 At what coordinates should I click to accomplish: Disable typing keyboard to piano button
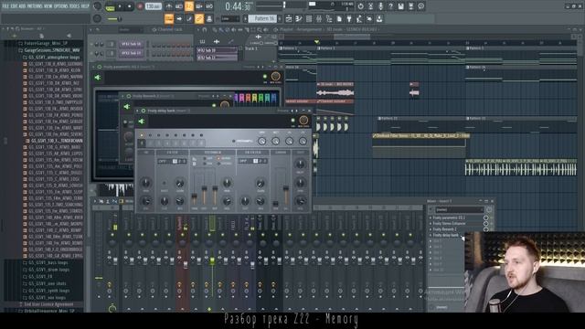pos(169,18)
